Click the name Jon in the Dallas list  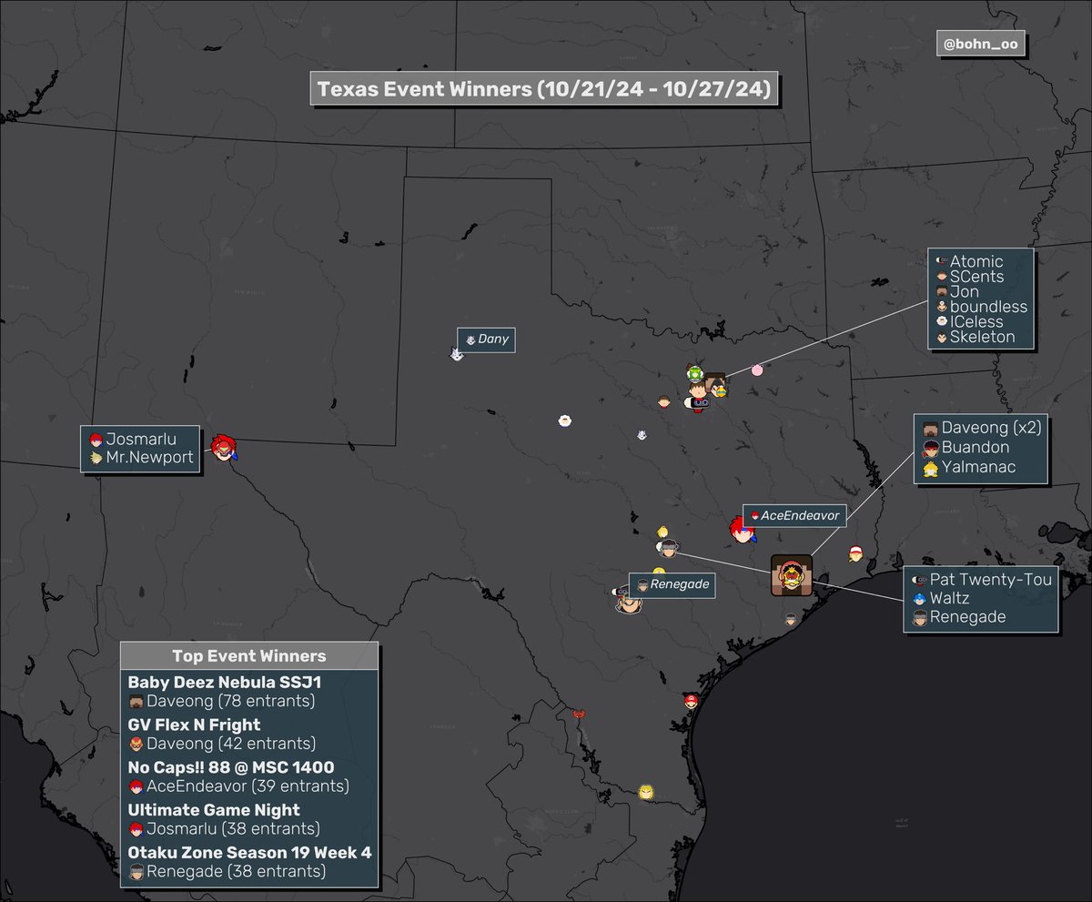[965, 292]
